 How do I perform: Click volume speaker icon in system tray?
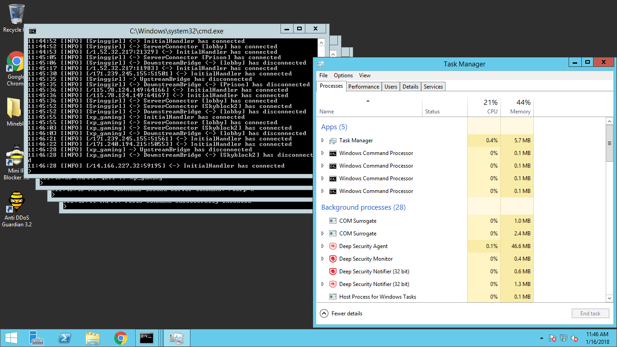[x=574, y=338]
